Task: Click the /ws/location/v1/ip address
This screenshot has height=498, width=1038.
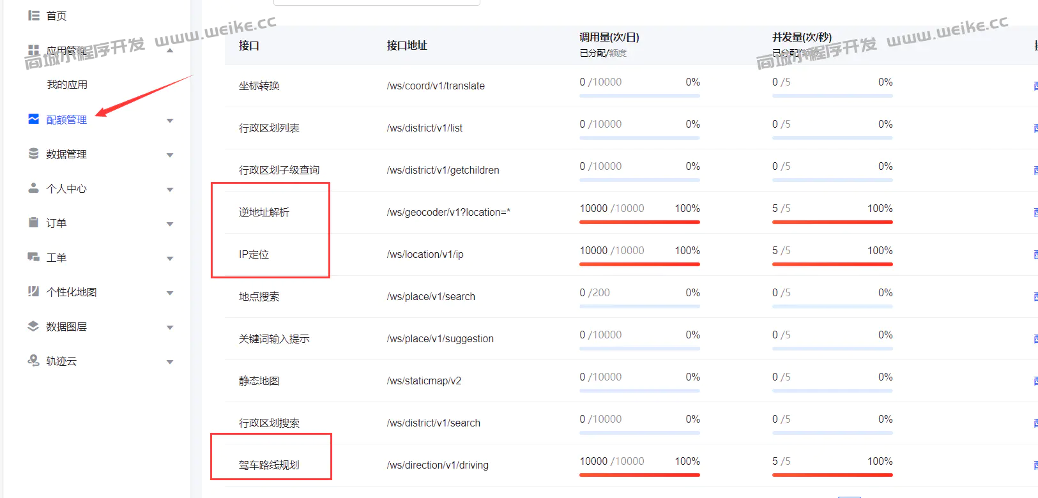Action: coord(425,254)
